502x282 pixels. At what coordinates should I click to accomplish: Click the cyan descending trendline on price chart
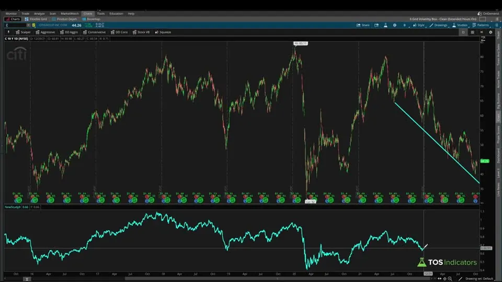click(x=437, y=143)
